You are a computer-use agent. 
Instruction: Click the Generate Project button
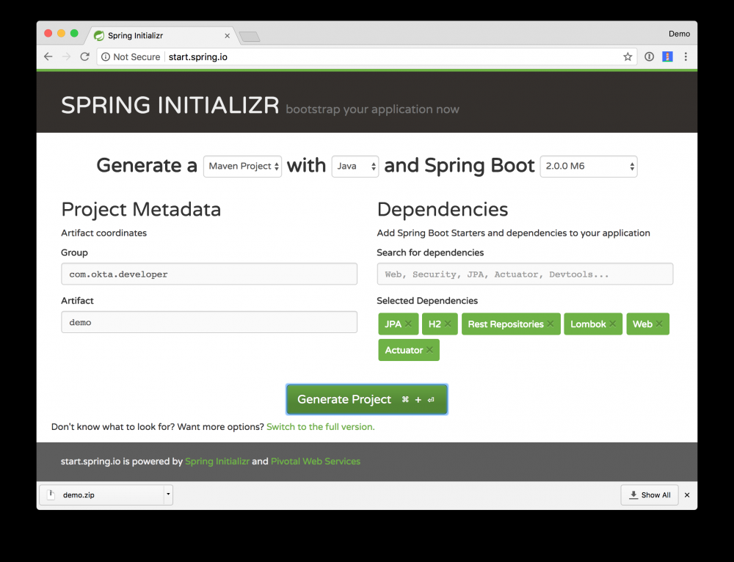[x=366, y=399]
